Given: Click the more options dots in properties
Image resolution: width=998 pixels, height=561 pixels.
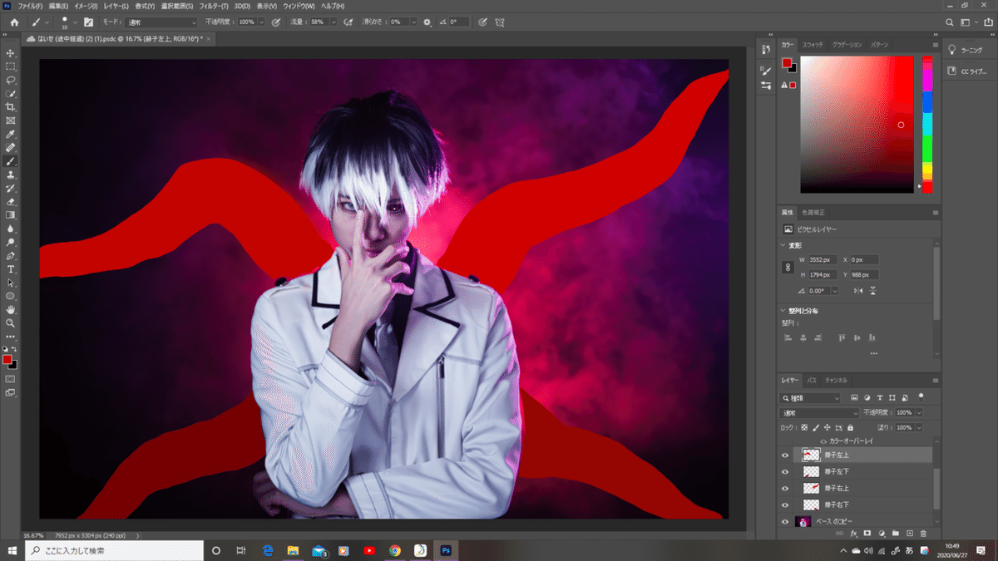Looking at the screenshot, I should click(x=873, y=354).
